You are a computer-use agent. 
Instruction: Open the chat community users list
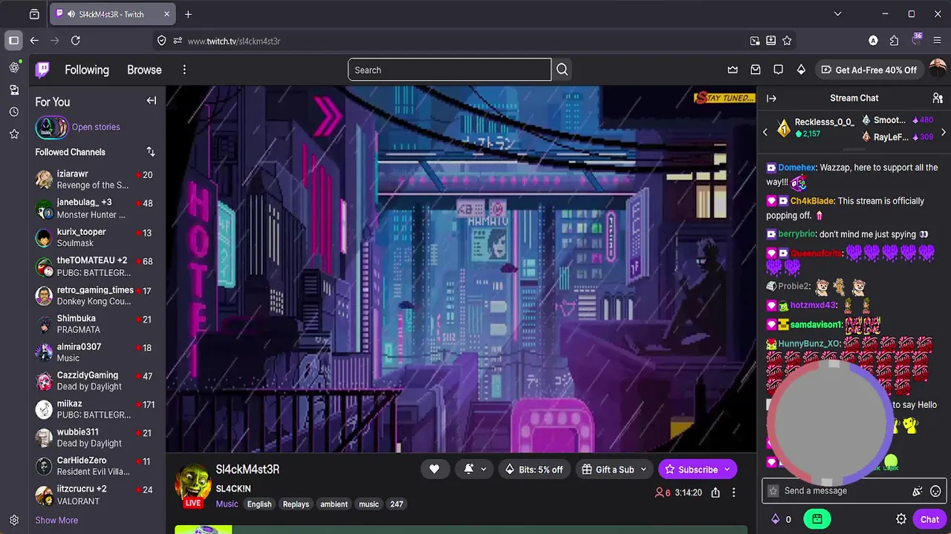coord(938,98)
